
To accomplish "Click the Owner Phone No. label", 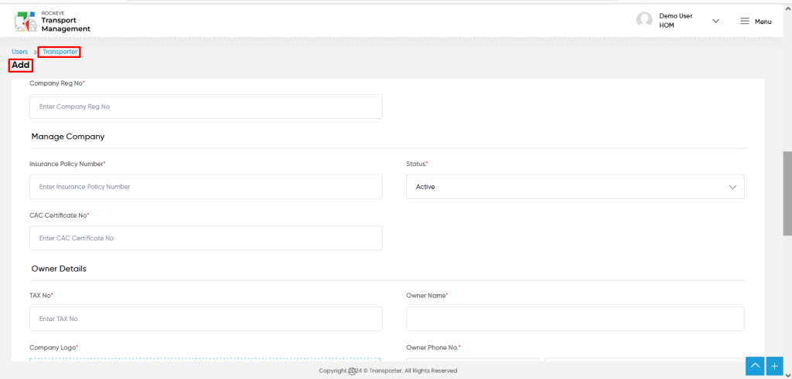I will click(x=433, y=347).
